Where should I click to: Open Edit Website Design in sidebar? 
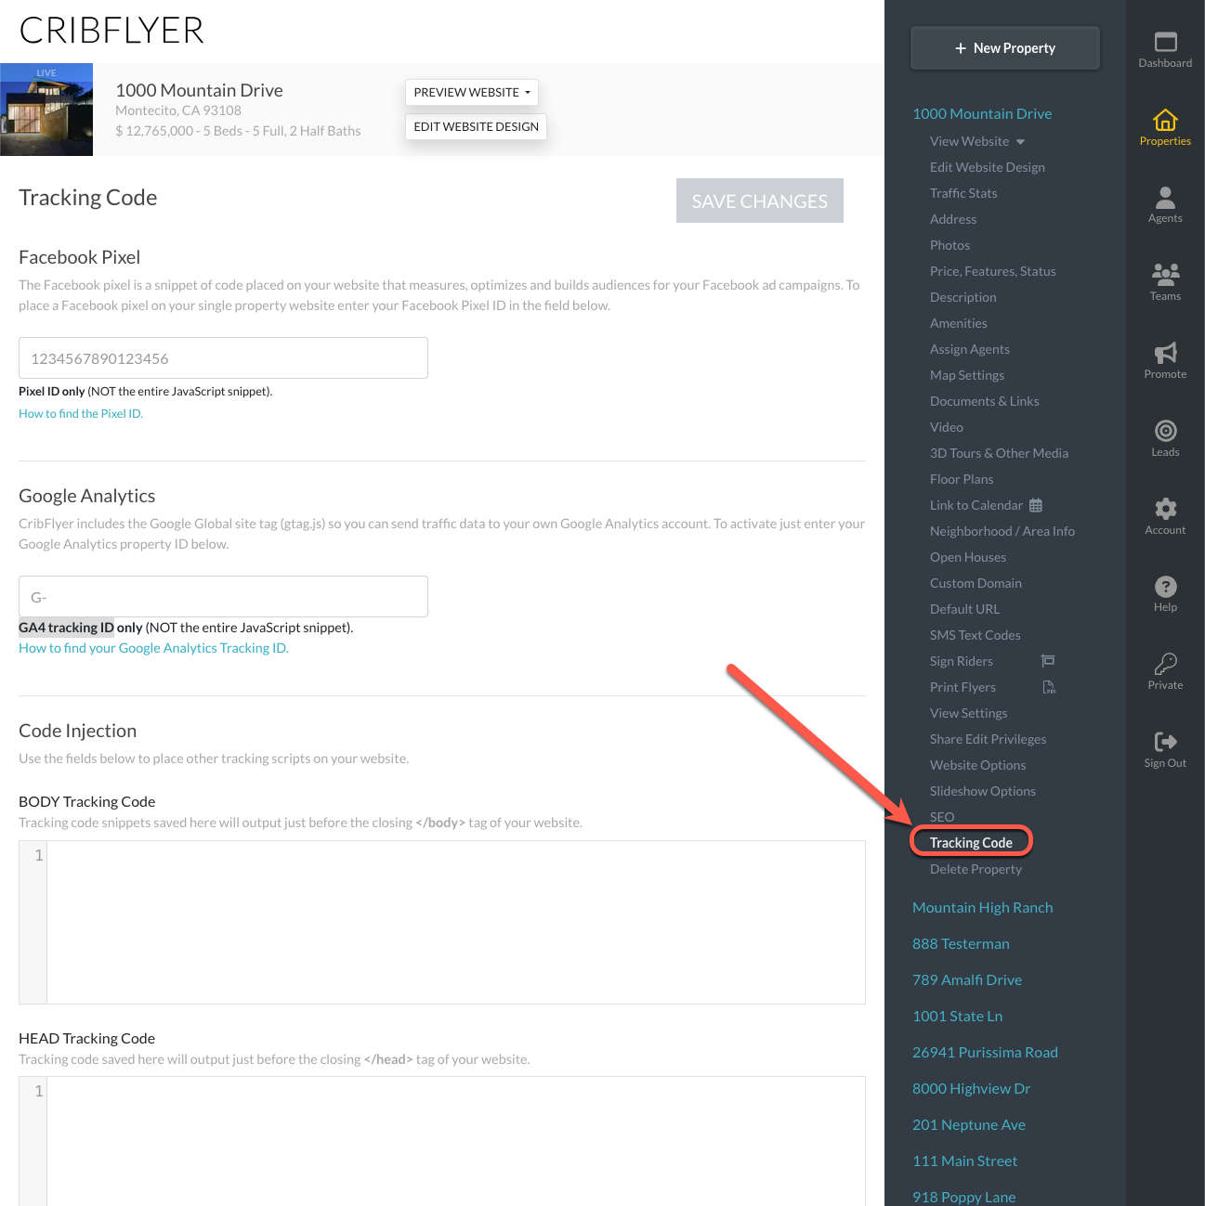point(988,167)
